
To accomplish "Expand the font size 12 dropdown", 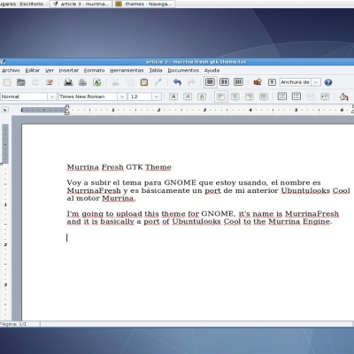I will point(157,96).
